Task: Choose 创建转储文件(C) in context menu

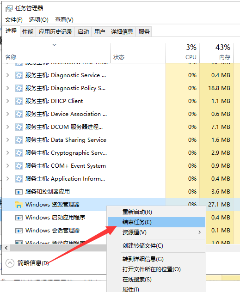Action: 156,246
